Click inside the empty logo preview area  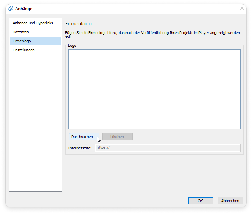point(154,89)
